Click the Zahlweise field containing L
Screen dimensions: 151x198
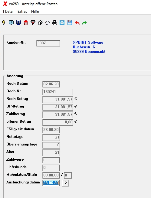[x=51, y=160]
